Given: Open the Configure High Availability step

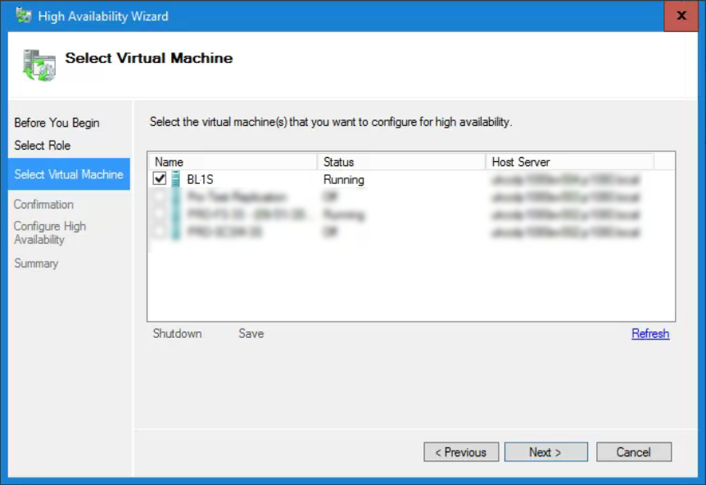Looking at the screenshot, I should pos(50,233).
